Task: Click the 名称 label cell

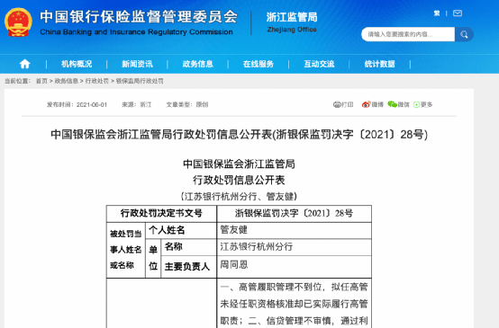Action: tap(189, 247)
